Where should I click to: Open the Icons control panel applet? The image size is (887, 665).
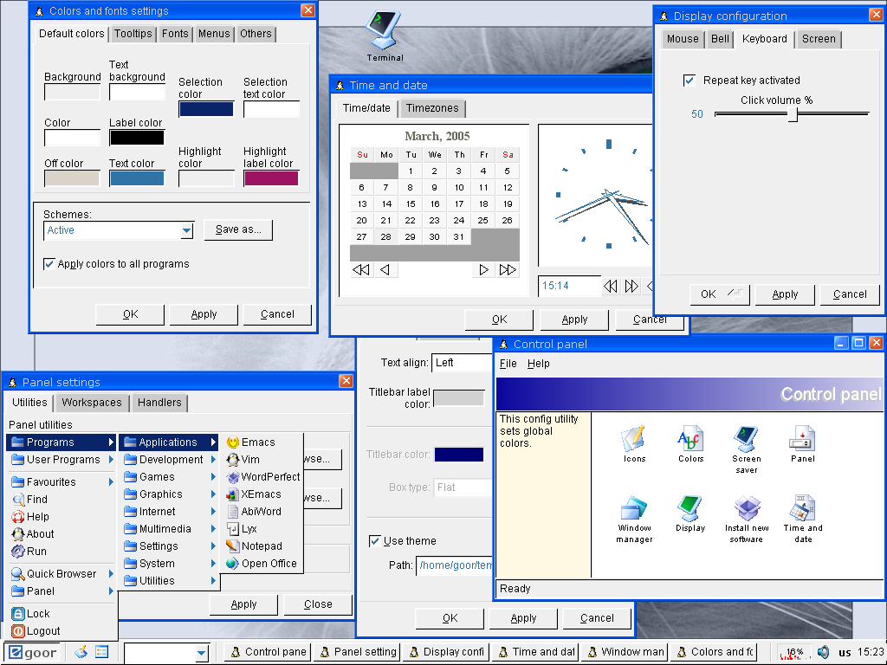634,439
